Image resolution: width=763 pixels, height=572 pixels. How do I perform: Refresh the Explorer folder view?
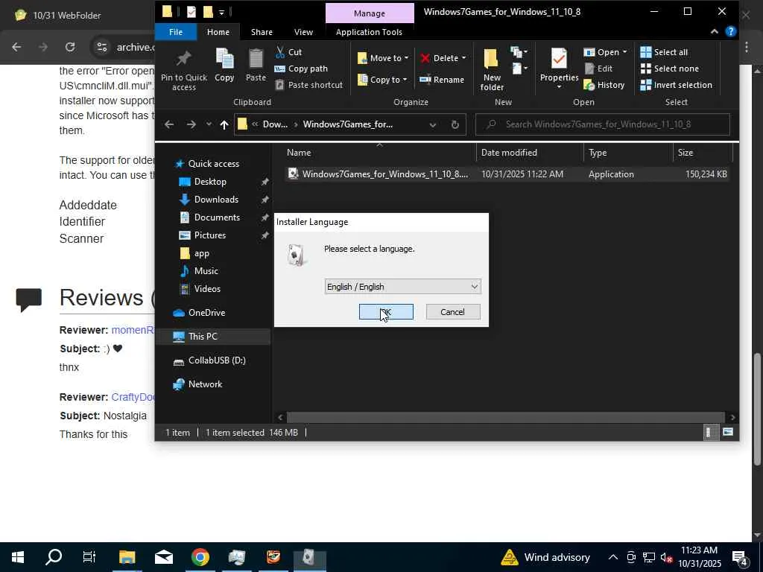(455, 124)
